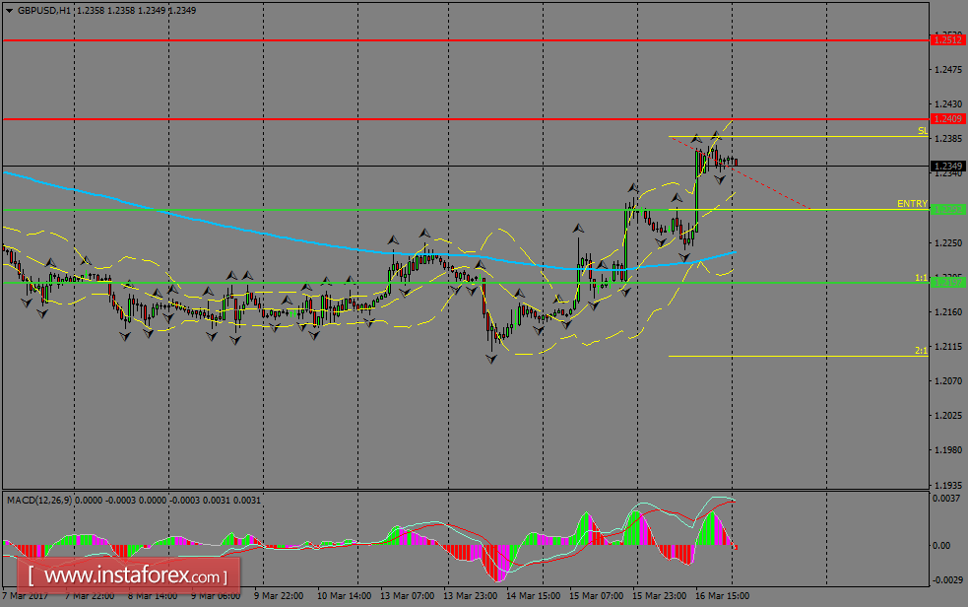Click the 0.0037 value on MACD axis
The image size is (968, 607).
[x=946, y=499]
